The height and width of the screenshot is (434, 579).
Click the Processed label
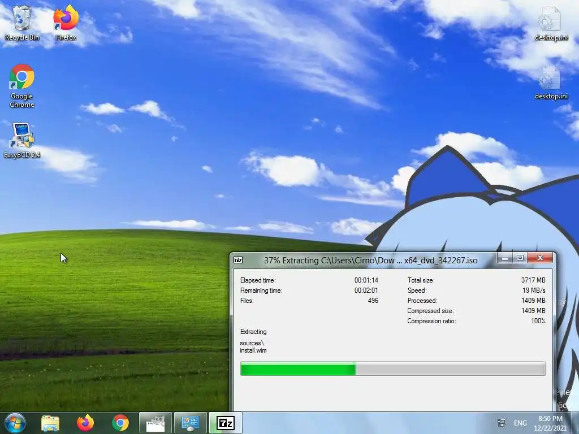coord(422,301)
